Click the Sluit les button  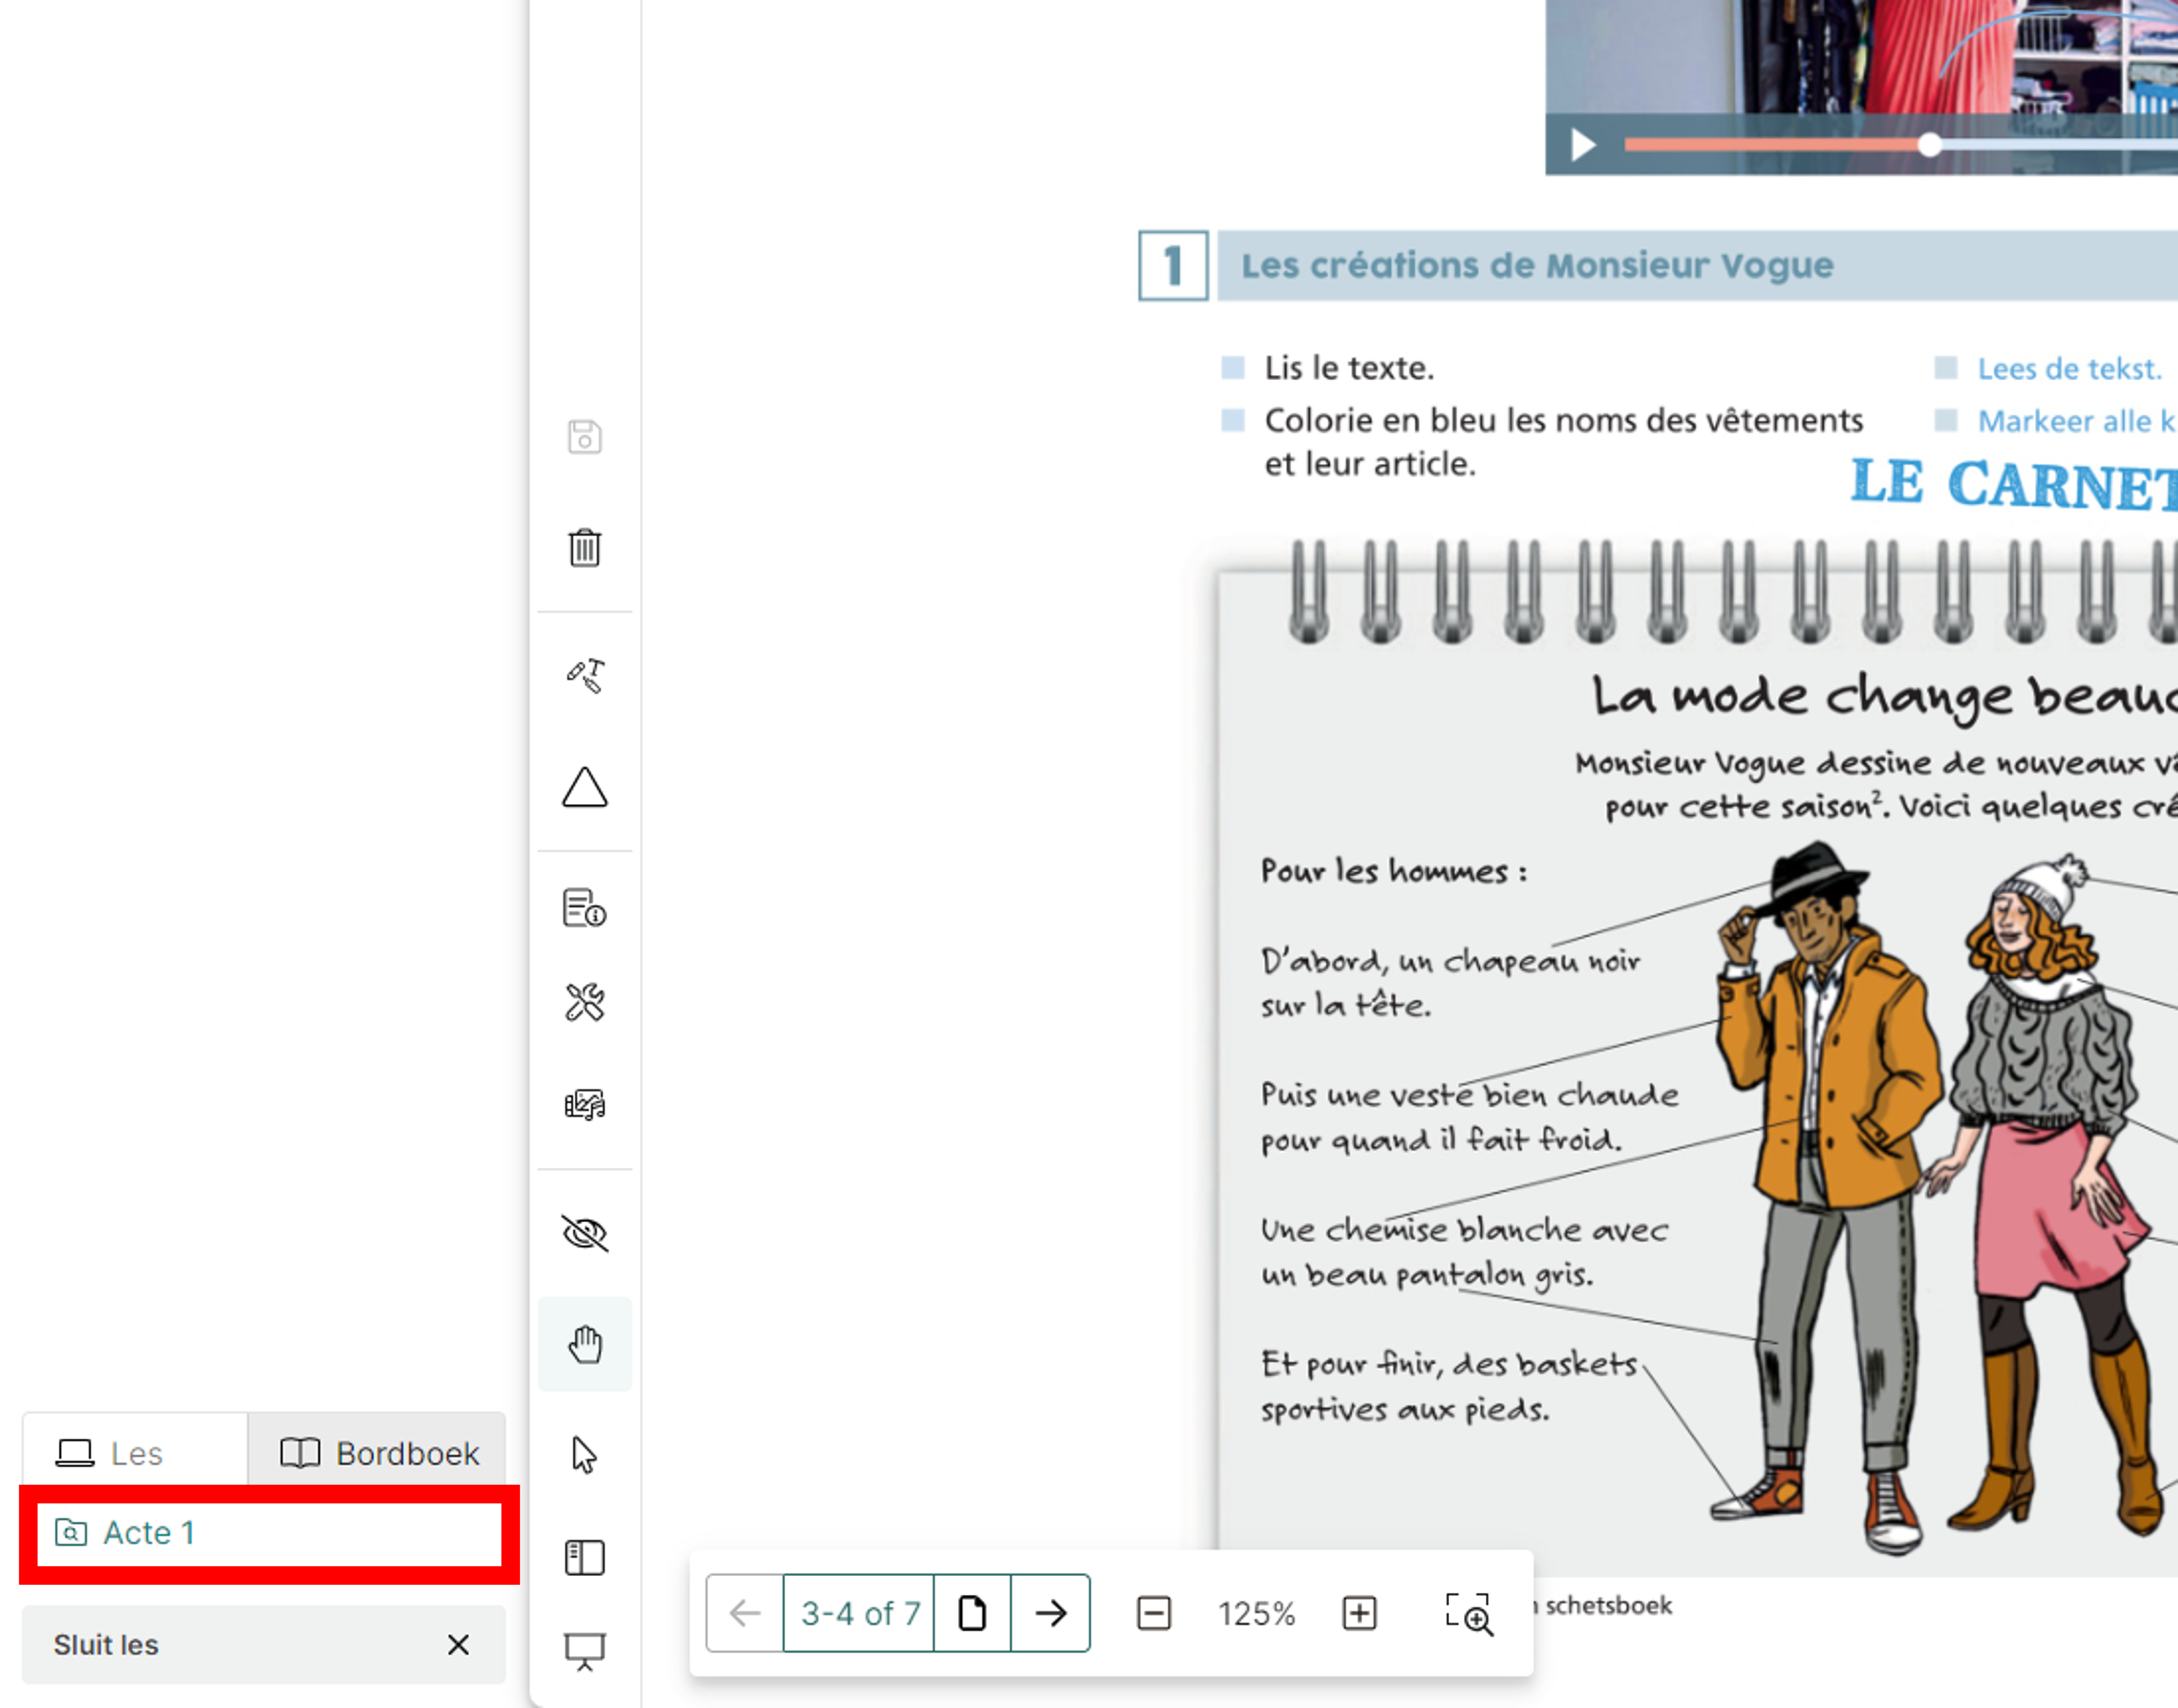[264, 1645]
